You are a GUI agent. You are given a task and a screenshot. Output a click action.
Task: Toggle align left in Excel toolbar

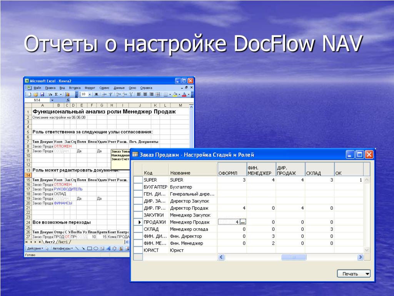click(139, 94)
